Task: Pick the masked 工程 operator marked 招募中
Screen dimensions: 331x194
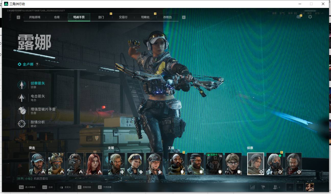Action: (x=214, y=164)
